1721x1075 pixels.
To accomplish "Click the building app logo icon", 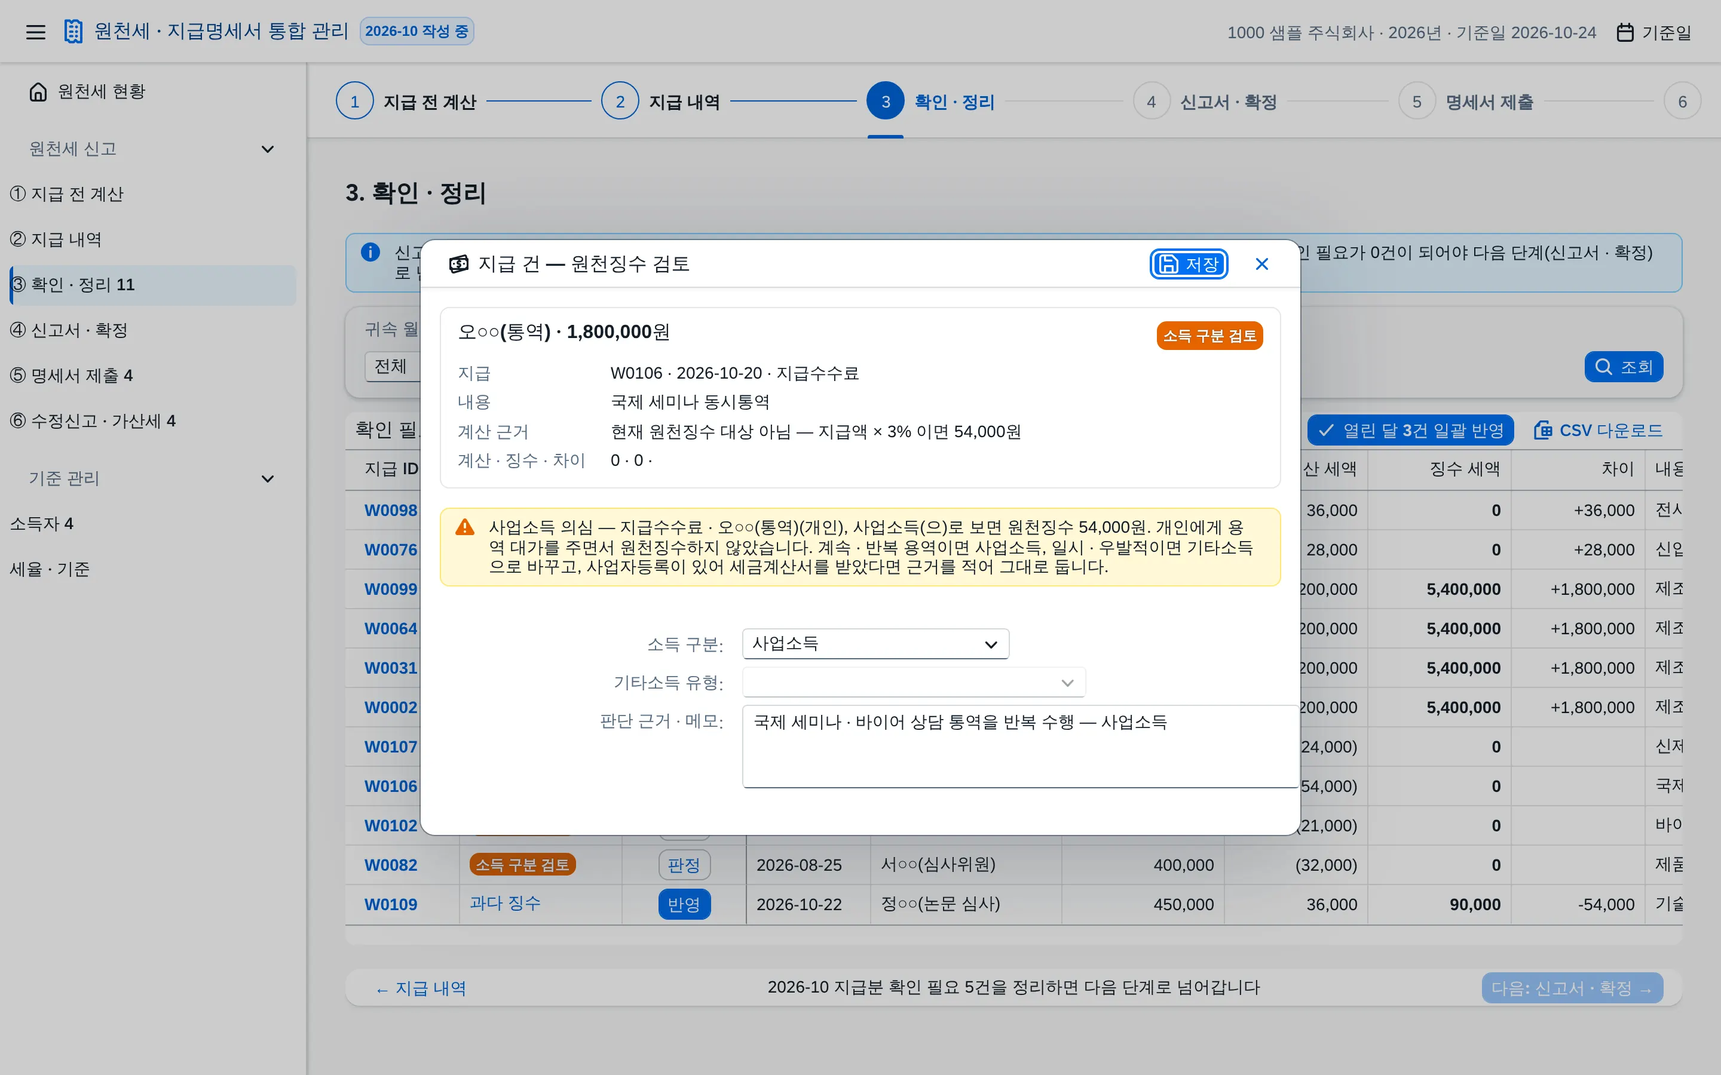I will (x=74, y=31).
